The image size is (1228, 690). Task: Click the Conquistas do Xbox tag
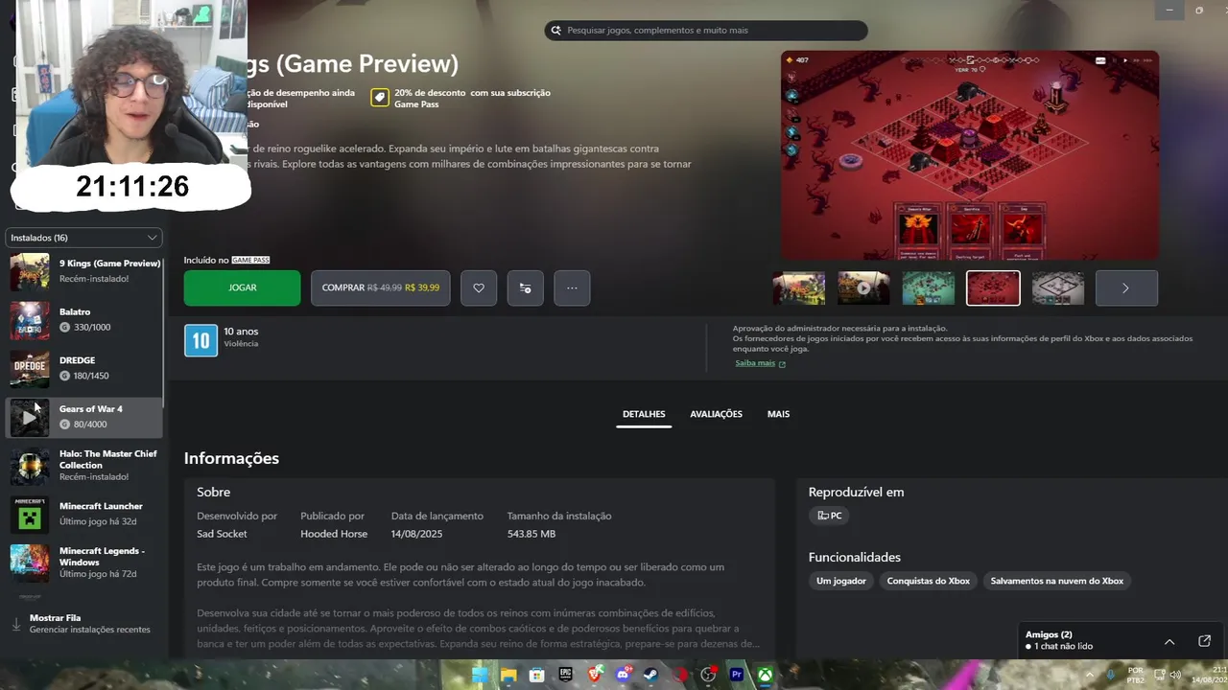point(928,581)
